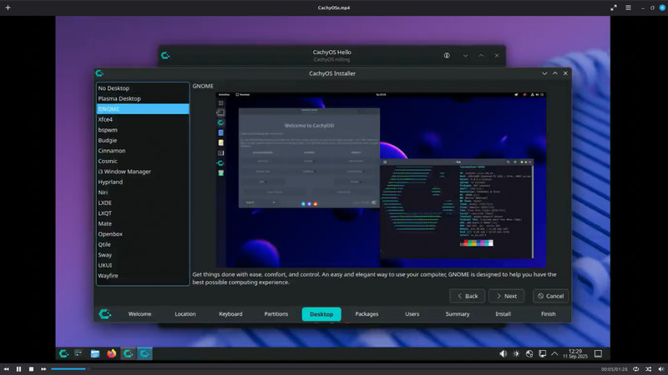The height and width of the screenshot is (375, 668).
Task: Select Hyprland in the list
Action: pos(143,182)
